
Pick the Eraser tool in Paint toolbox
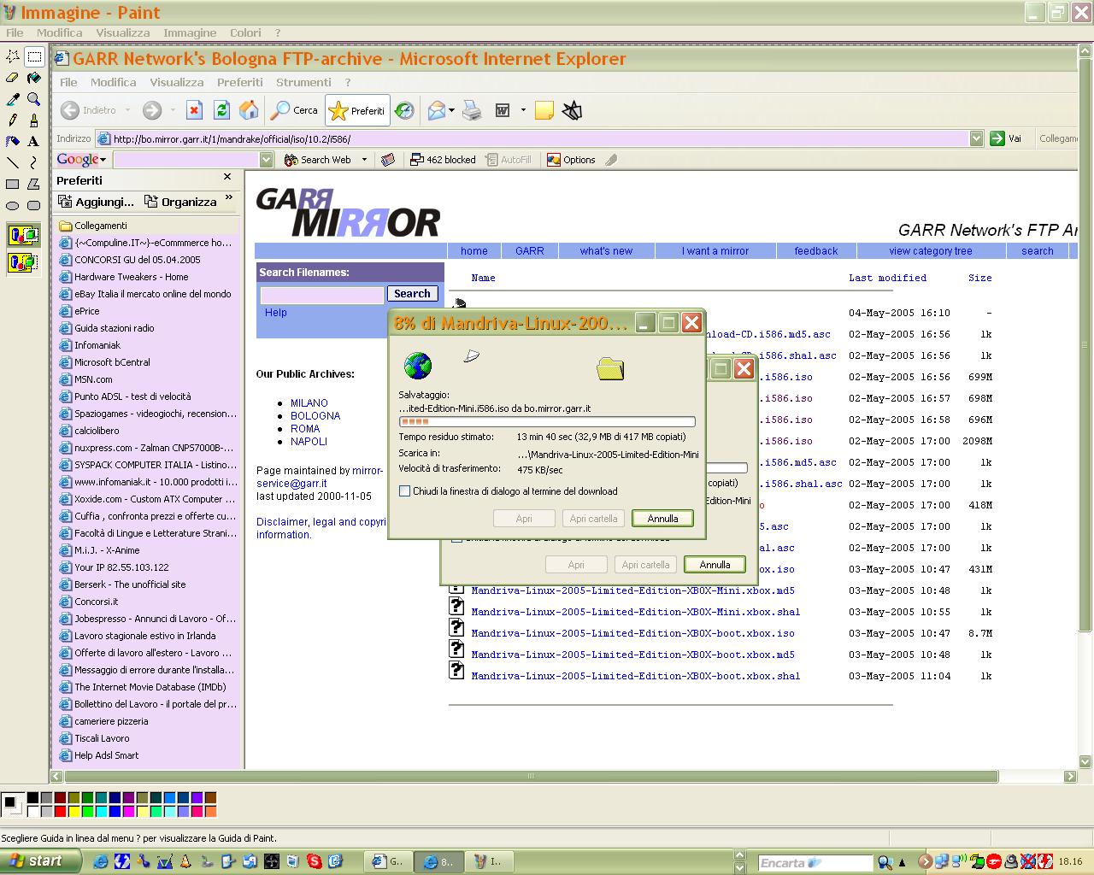point(13,78)
